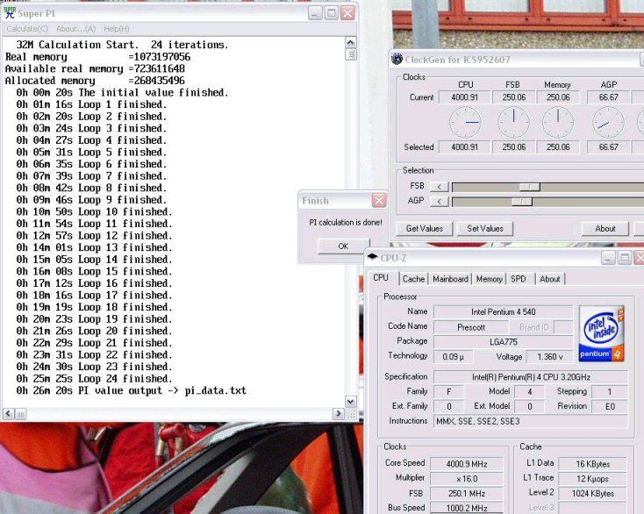Click the Revision value E0 in CPU-Z
644x514 pixels.
point(610,406)
